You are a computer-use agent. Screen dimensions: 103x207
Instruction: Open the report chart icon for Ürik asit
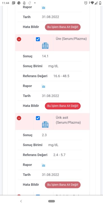tap(44, 165)
